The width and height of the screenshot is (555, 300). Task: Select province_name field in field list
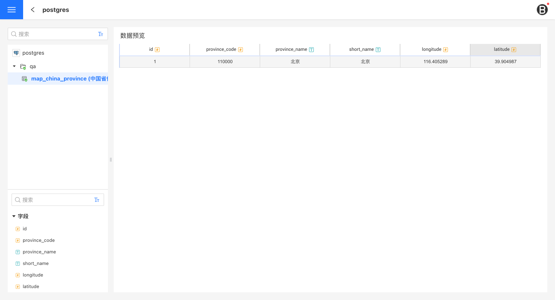click(39, 252)
